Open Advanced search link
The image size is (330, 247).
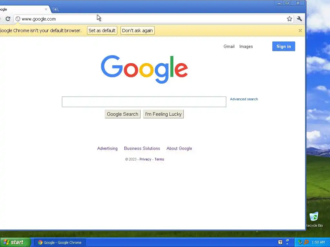[x=244, y=99]
